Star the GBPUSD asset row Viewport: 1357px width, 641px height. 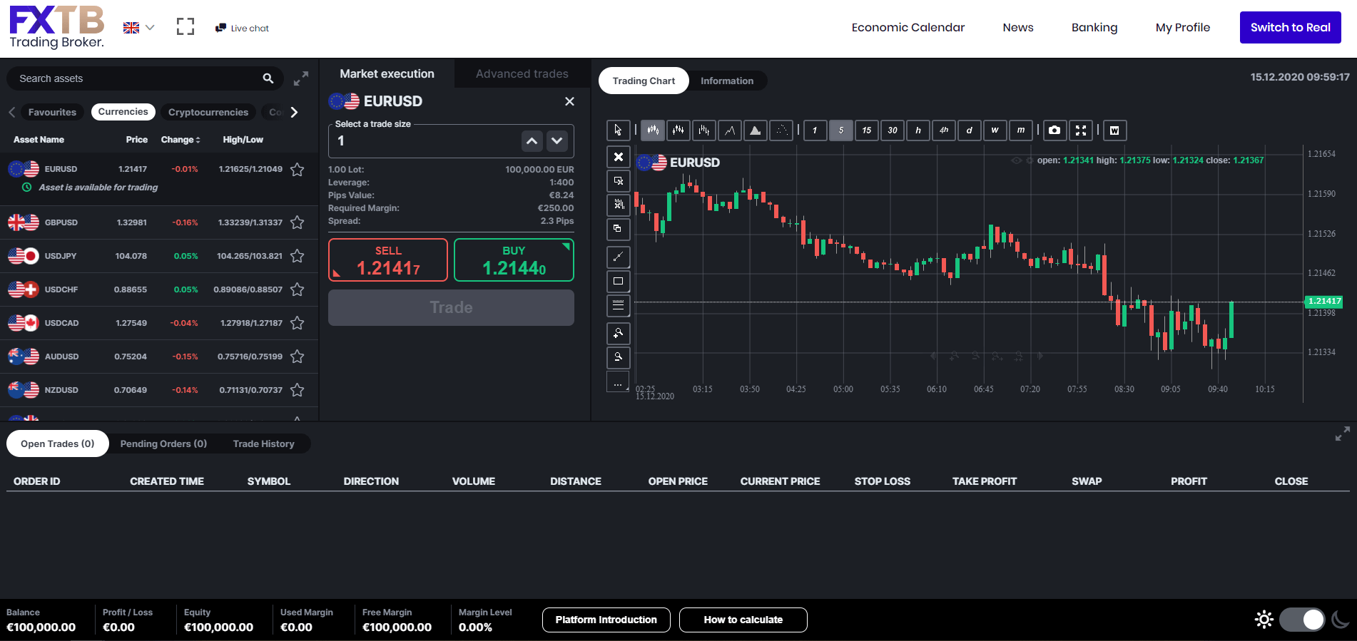click(x=298, y=222)
